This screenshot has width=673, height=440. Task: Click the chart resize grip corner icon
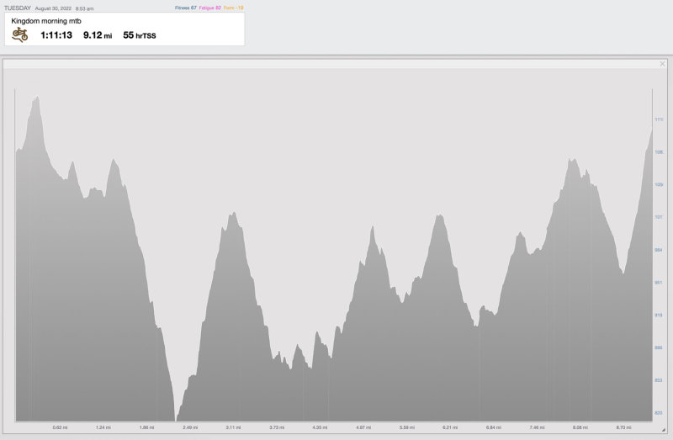point(663,430)
